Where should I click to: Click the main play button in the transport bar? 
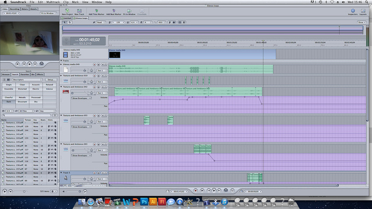(214, 190)
